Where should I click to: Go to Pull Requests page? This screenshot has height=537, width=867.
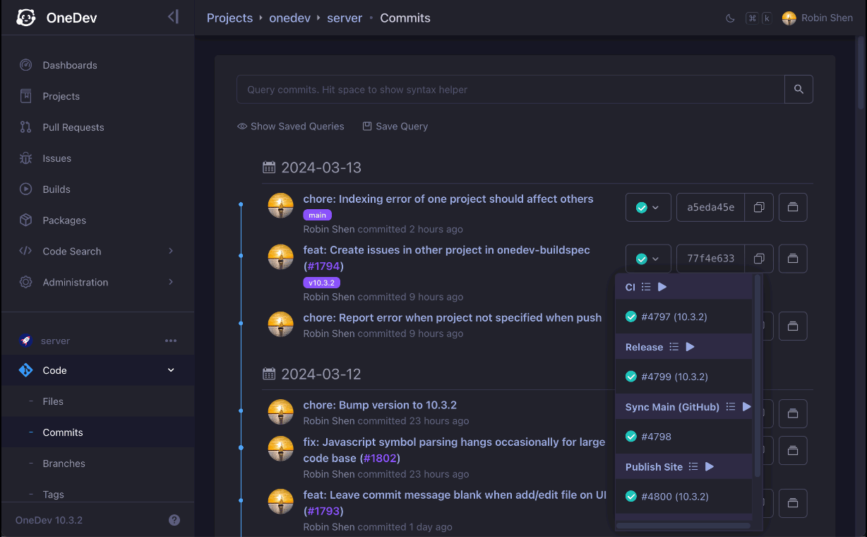(73, 127)
